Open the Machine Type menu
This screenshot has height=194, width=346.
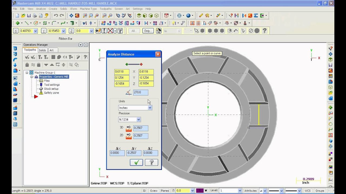88,9
